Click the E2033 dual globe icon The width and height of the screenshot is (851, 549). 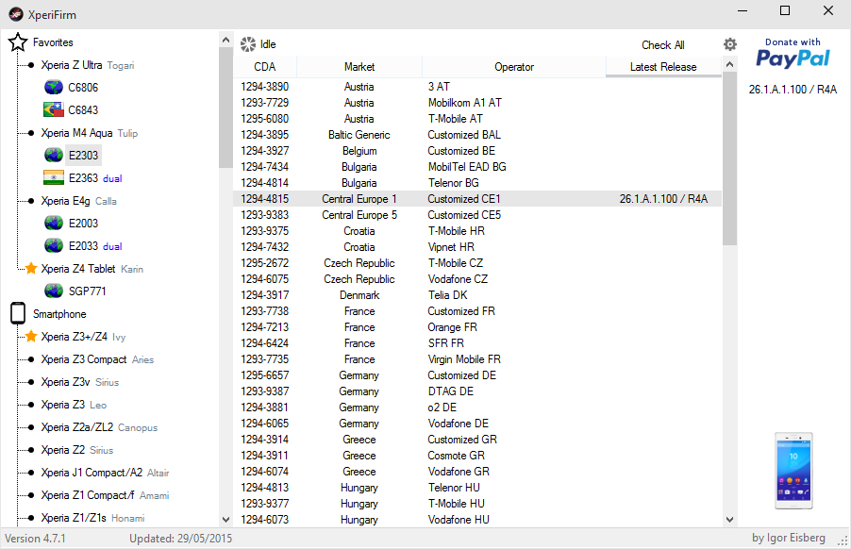54,246
